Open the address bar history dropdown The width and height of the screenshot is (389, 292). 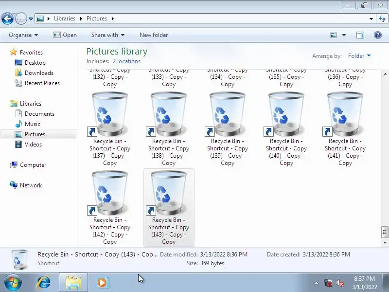[x=371, y=19]
